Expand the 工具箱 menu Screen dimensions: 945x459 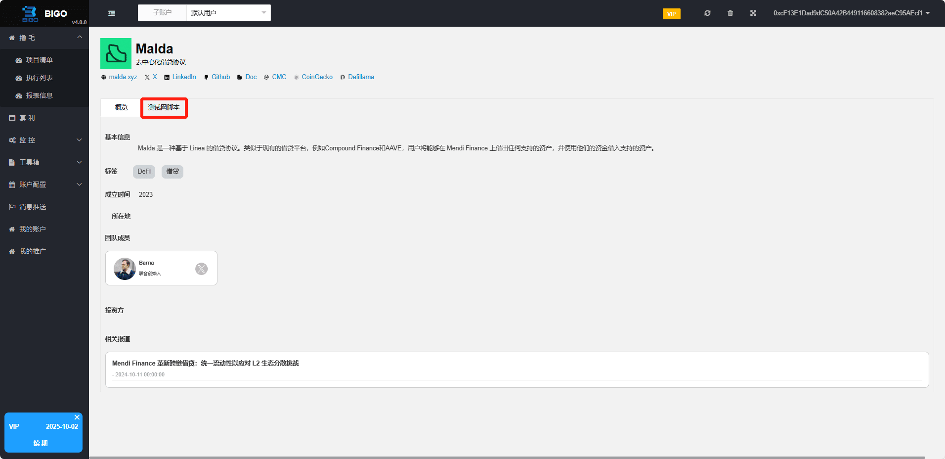[44, 162]
